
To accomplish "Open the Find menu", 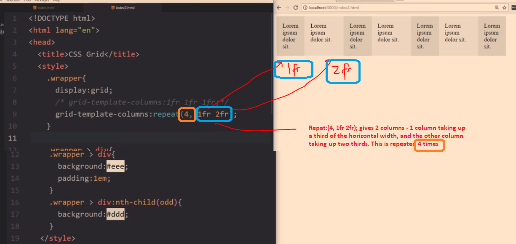I will [27, 1].
